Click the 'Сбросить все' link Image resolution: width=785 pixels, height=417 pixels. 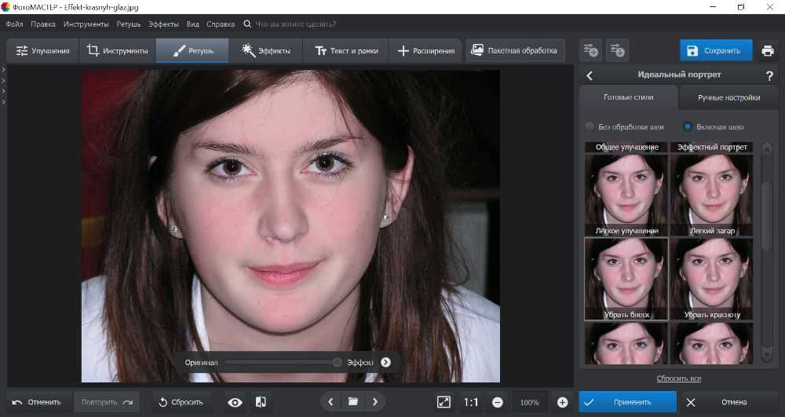[x=678, y=379]
